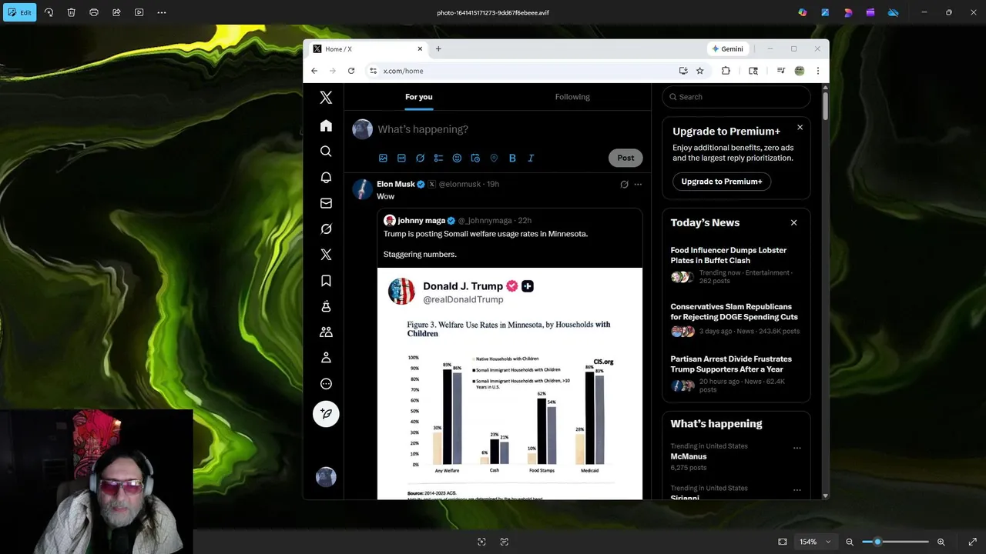Fit photo to window in Photos

[783, 542]
